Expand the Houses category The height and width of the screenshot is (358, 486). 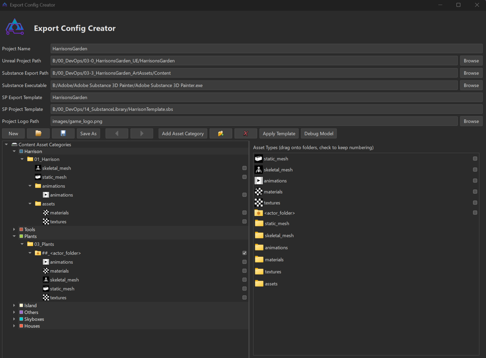(x=14, y=326)
